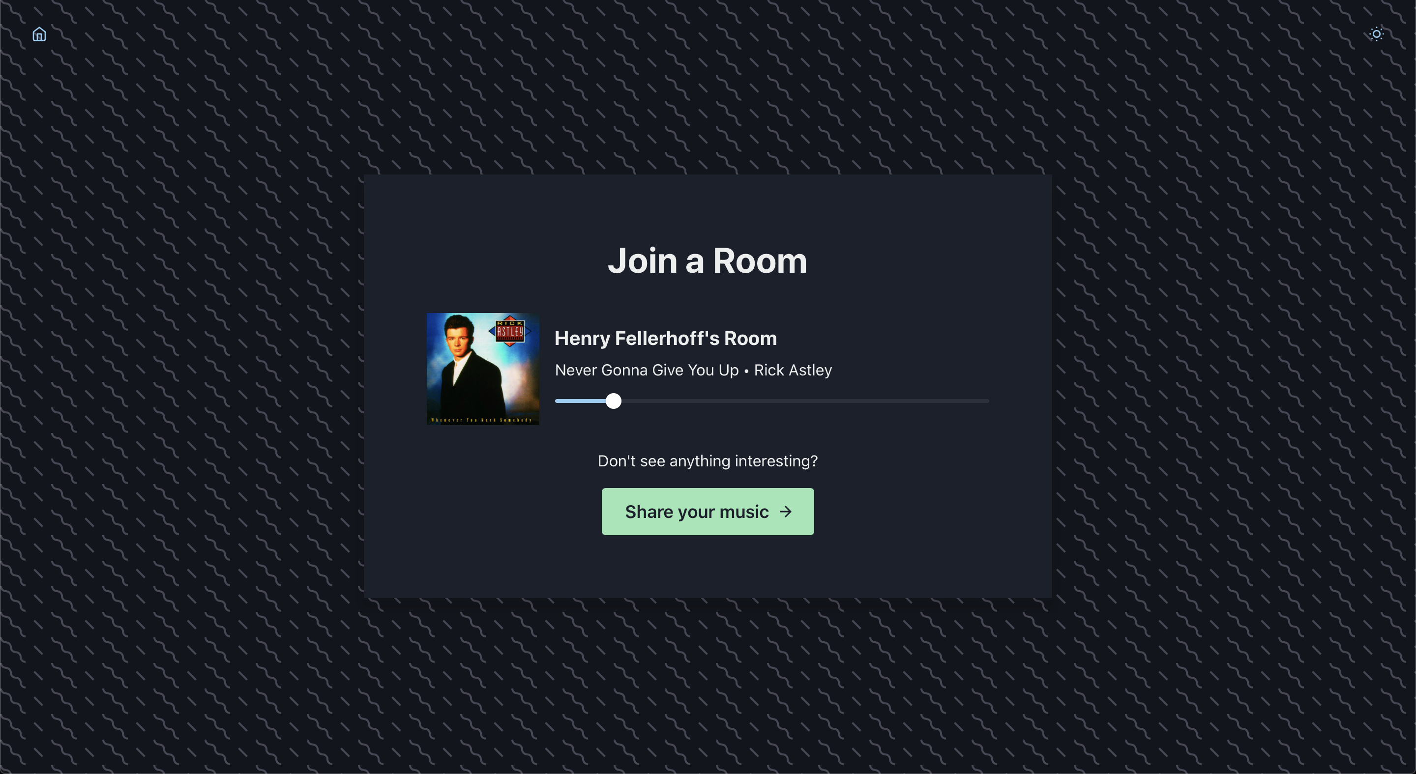The height and width of the screenshot is (774, 1416).
Task: Click the white playback slider handle
Action: point(614,401)
